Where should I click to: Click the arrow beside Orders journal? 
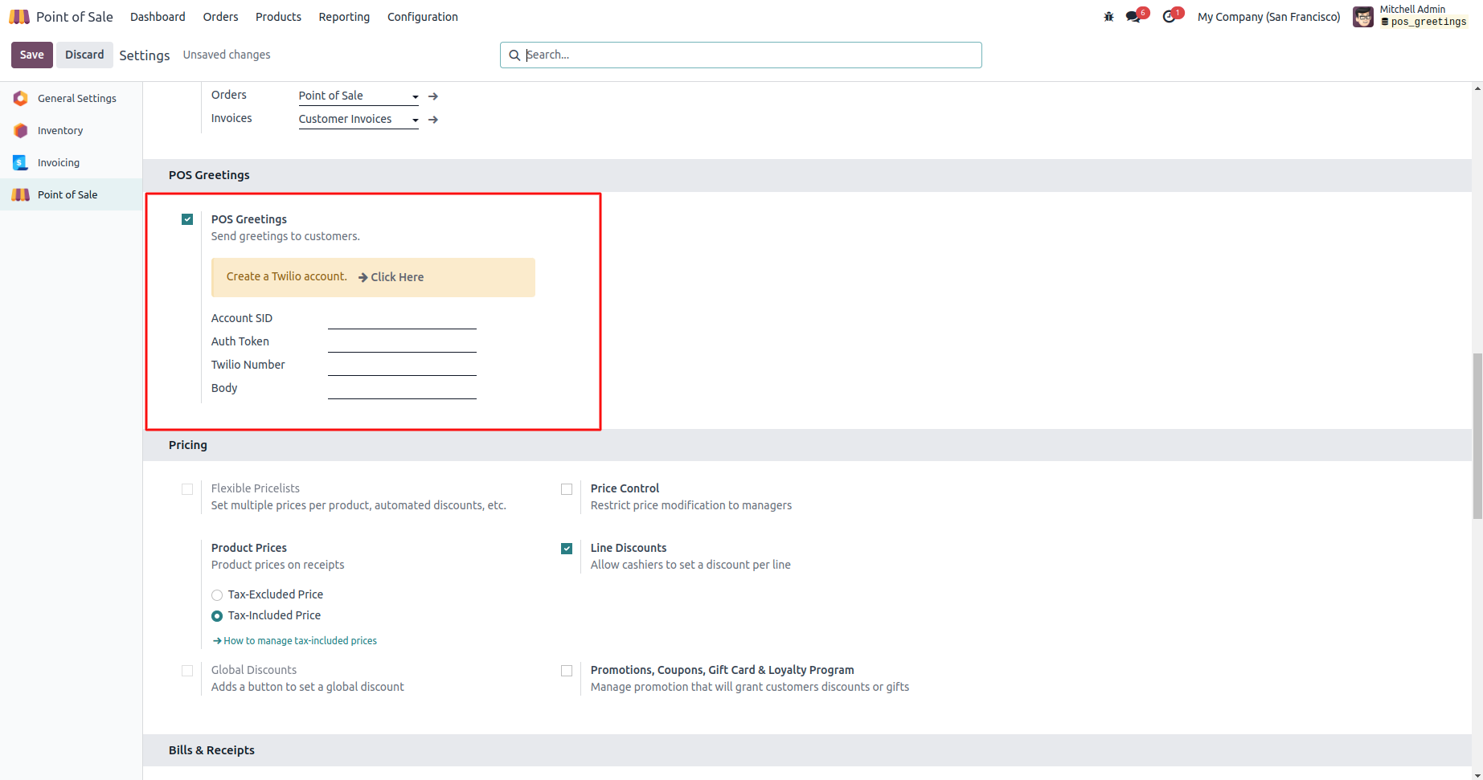tap(433, 96)
